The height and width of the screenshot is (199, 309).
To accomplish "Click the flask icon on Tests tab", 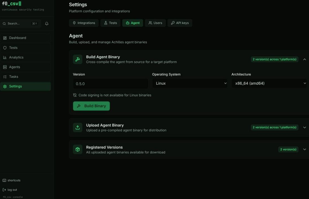I will point(106,23).
